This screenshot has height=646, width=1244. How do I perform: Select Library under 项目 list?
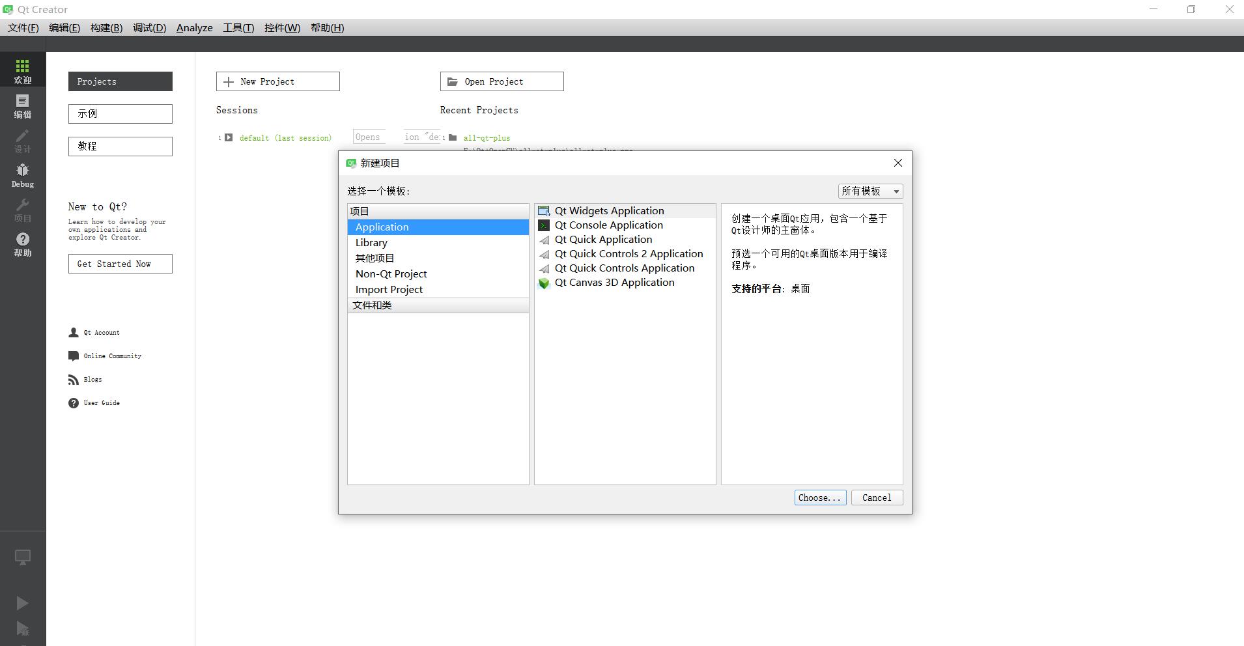point(371,242)
